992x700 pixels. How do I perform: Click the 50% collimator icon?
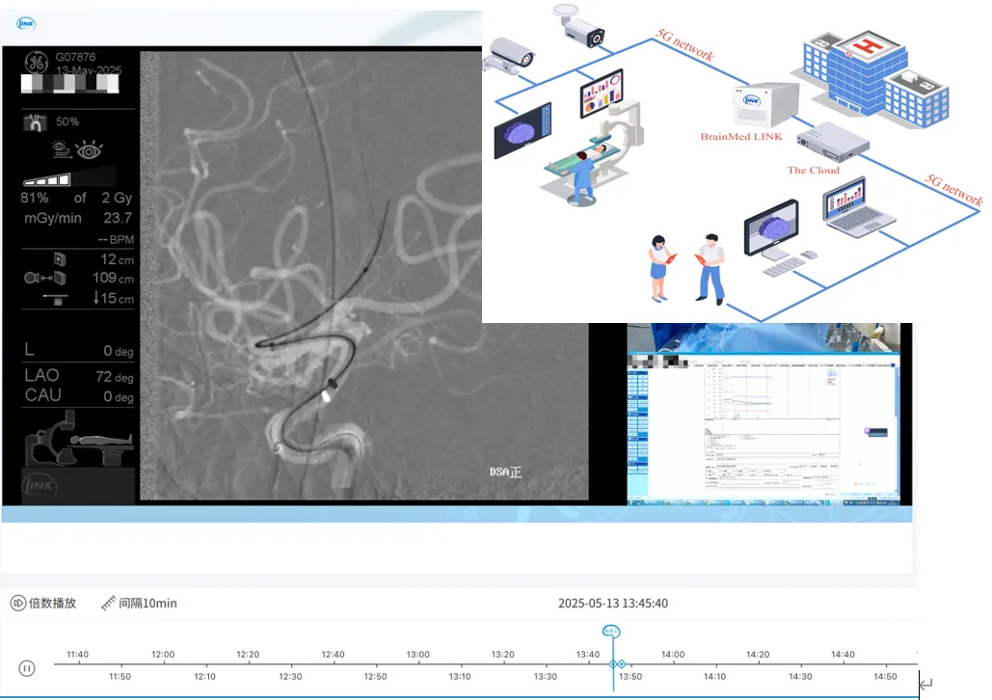36,122
